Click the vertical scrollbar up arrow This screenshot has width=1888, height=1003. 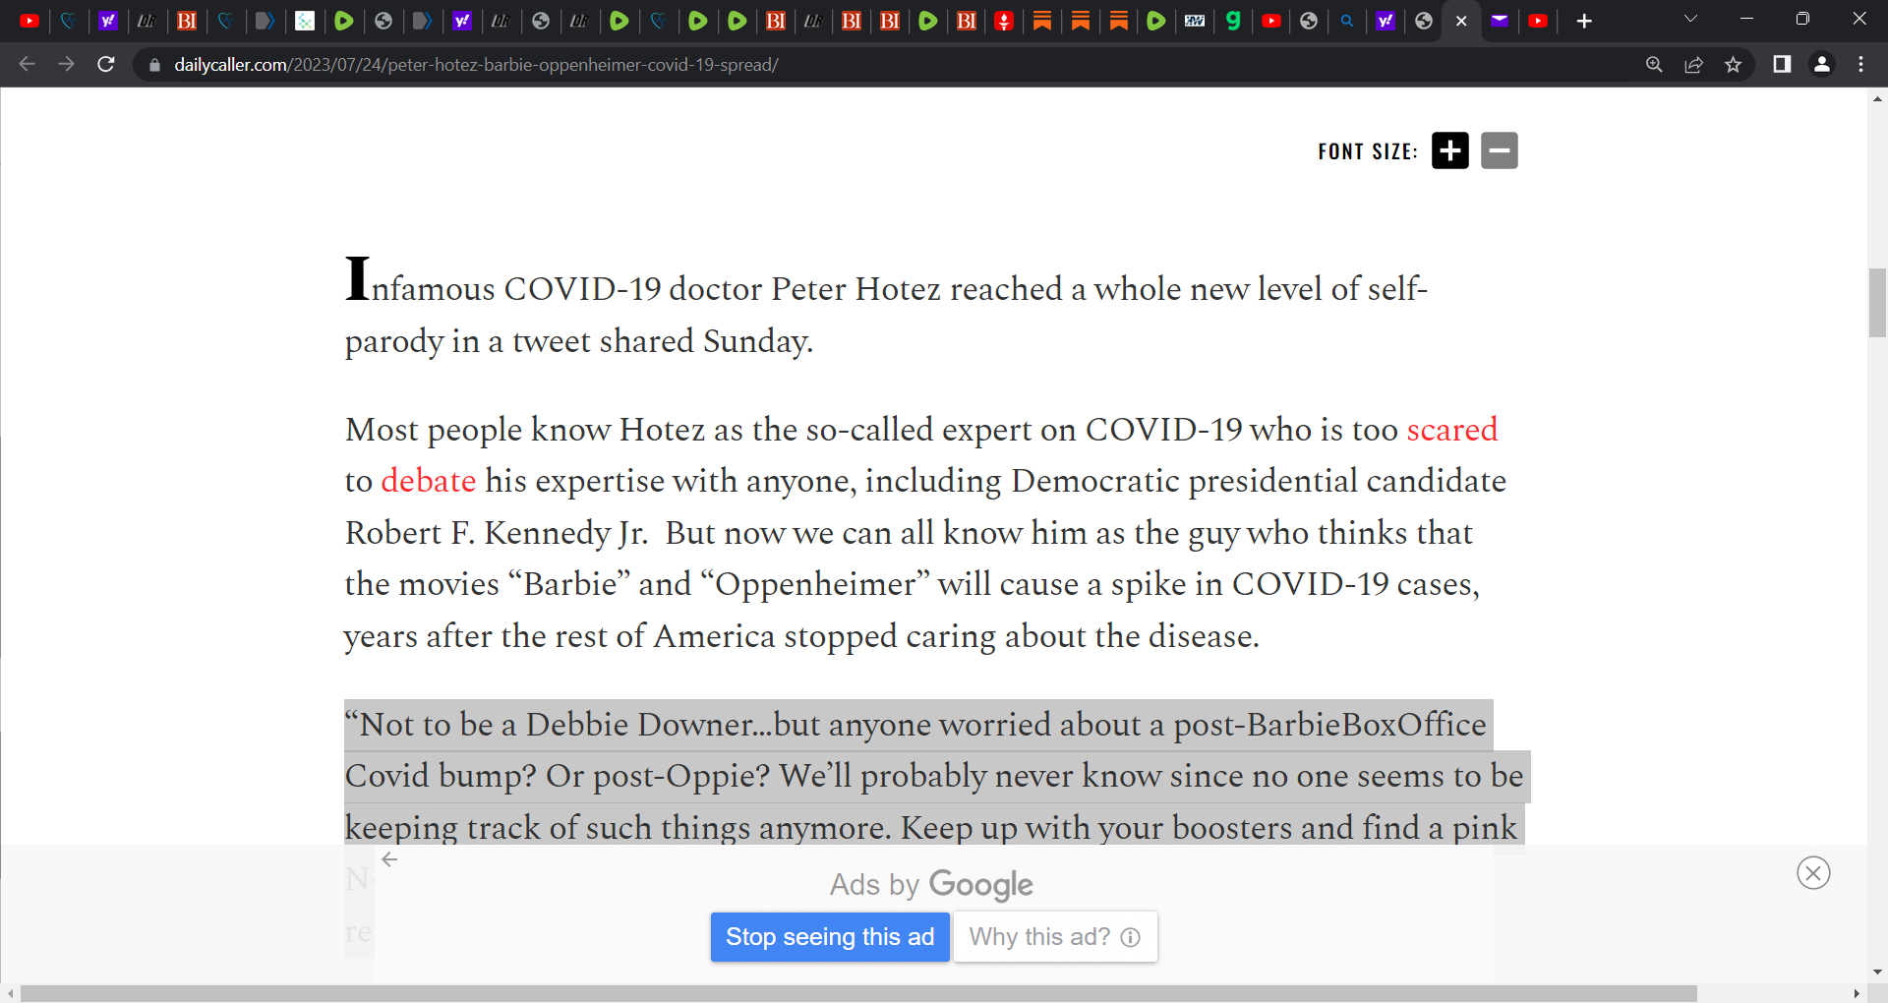(1877, 98)
